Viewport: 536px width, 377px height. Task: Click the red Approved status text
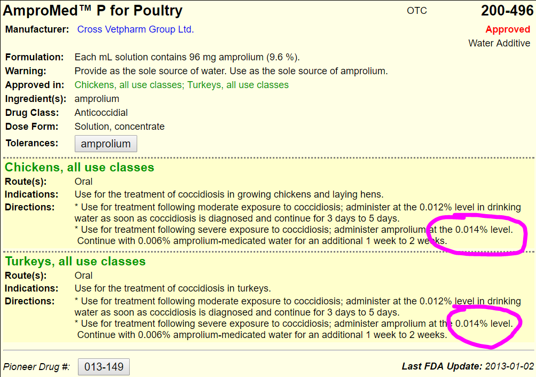[x=508, y=30]
